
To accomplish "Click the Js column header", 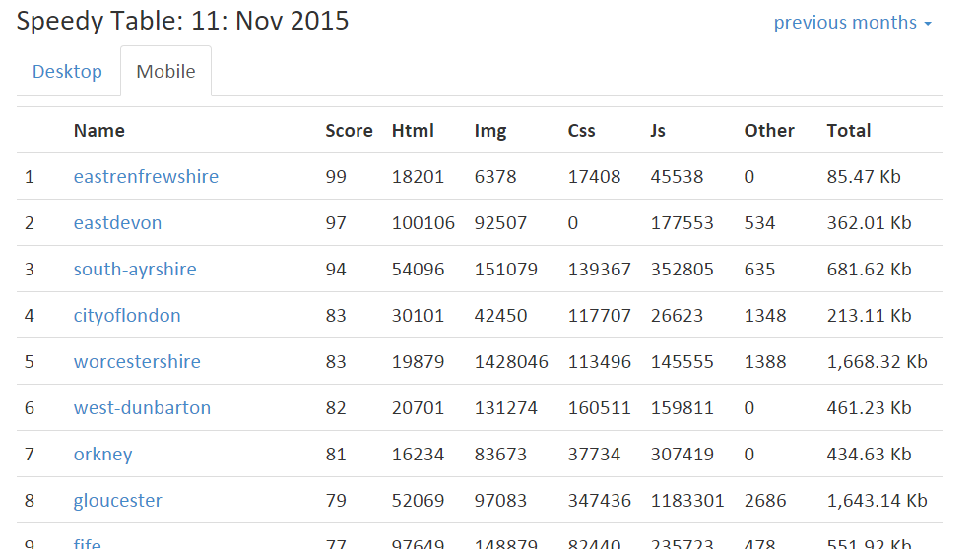I will coord(658,131).
